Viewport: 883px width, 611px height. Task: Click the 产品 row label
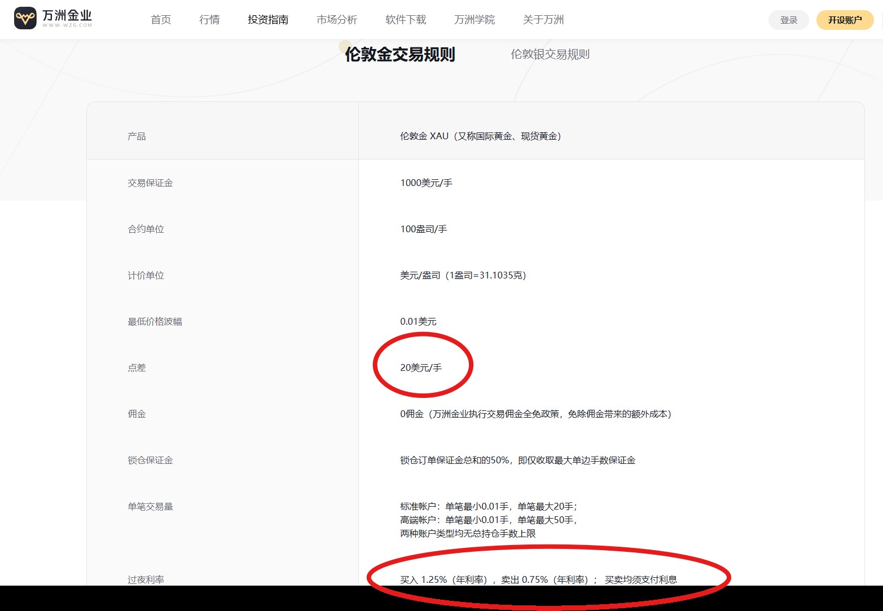click(x=137, y=136)
